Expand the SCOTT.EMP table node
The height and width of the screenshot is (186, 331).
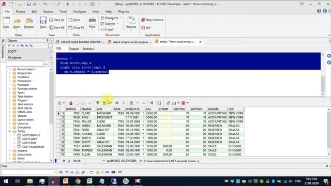click(14, 143)
